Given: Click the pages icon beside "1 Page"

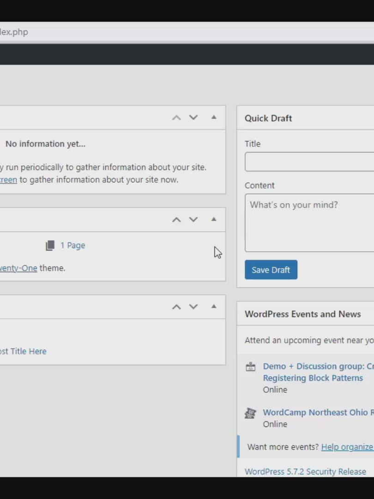Looking at the screenshot, I should [x=50, y=245].
